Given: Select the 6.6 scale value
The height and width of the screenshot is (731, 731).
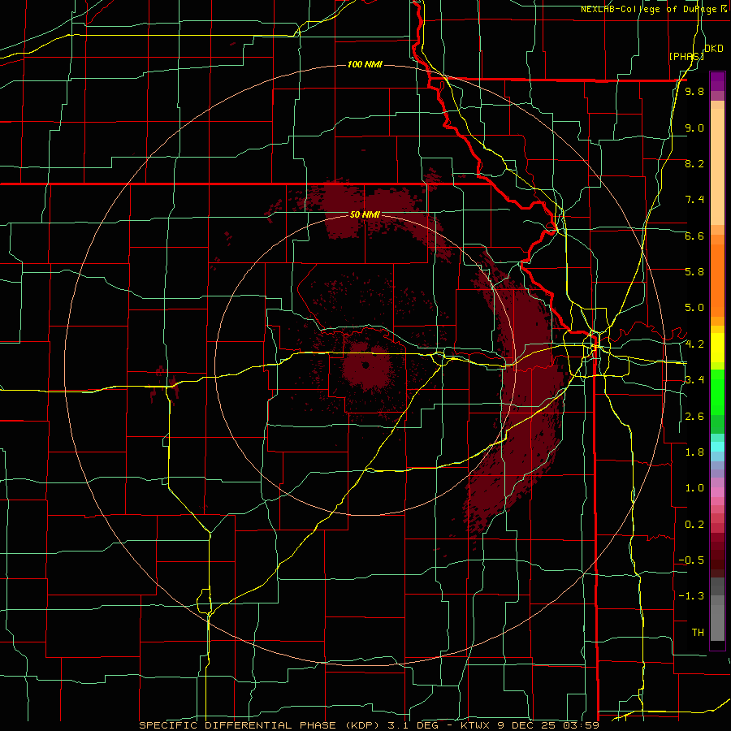Looking at the screenshot, I should point(694,236).
